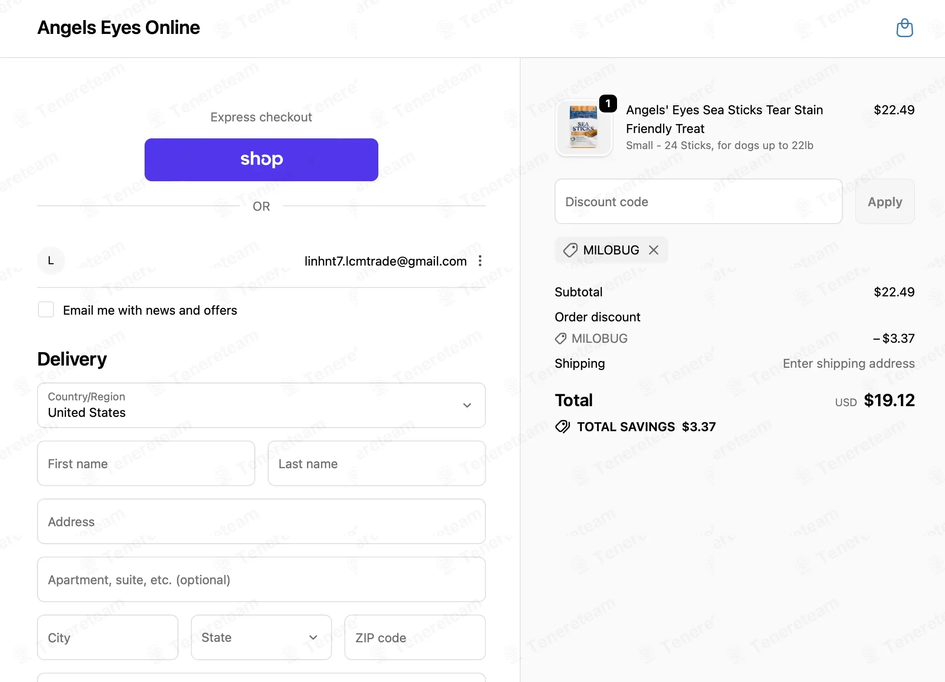Click the quantity badge on product image
This screenshot has height=682, width=945.
pyautogui.click(x=608, y=104)
